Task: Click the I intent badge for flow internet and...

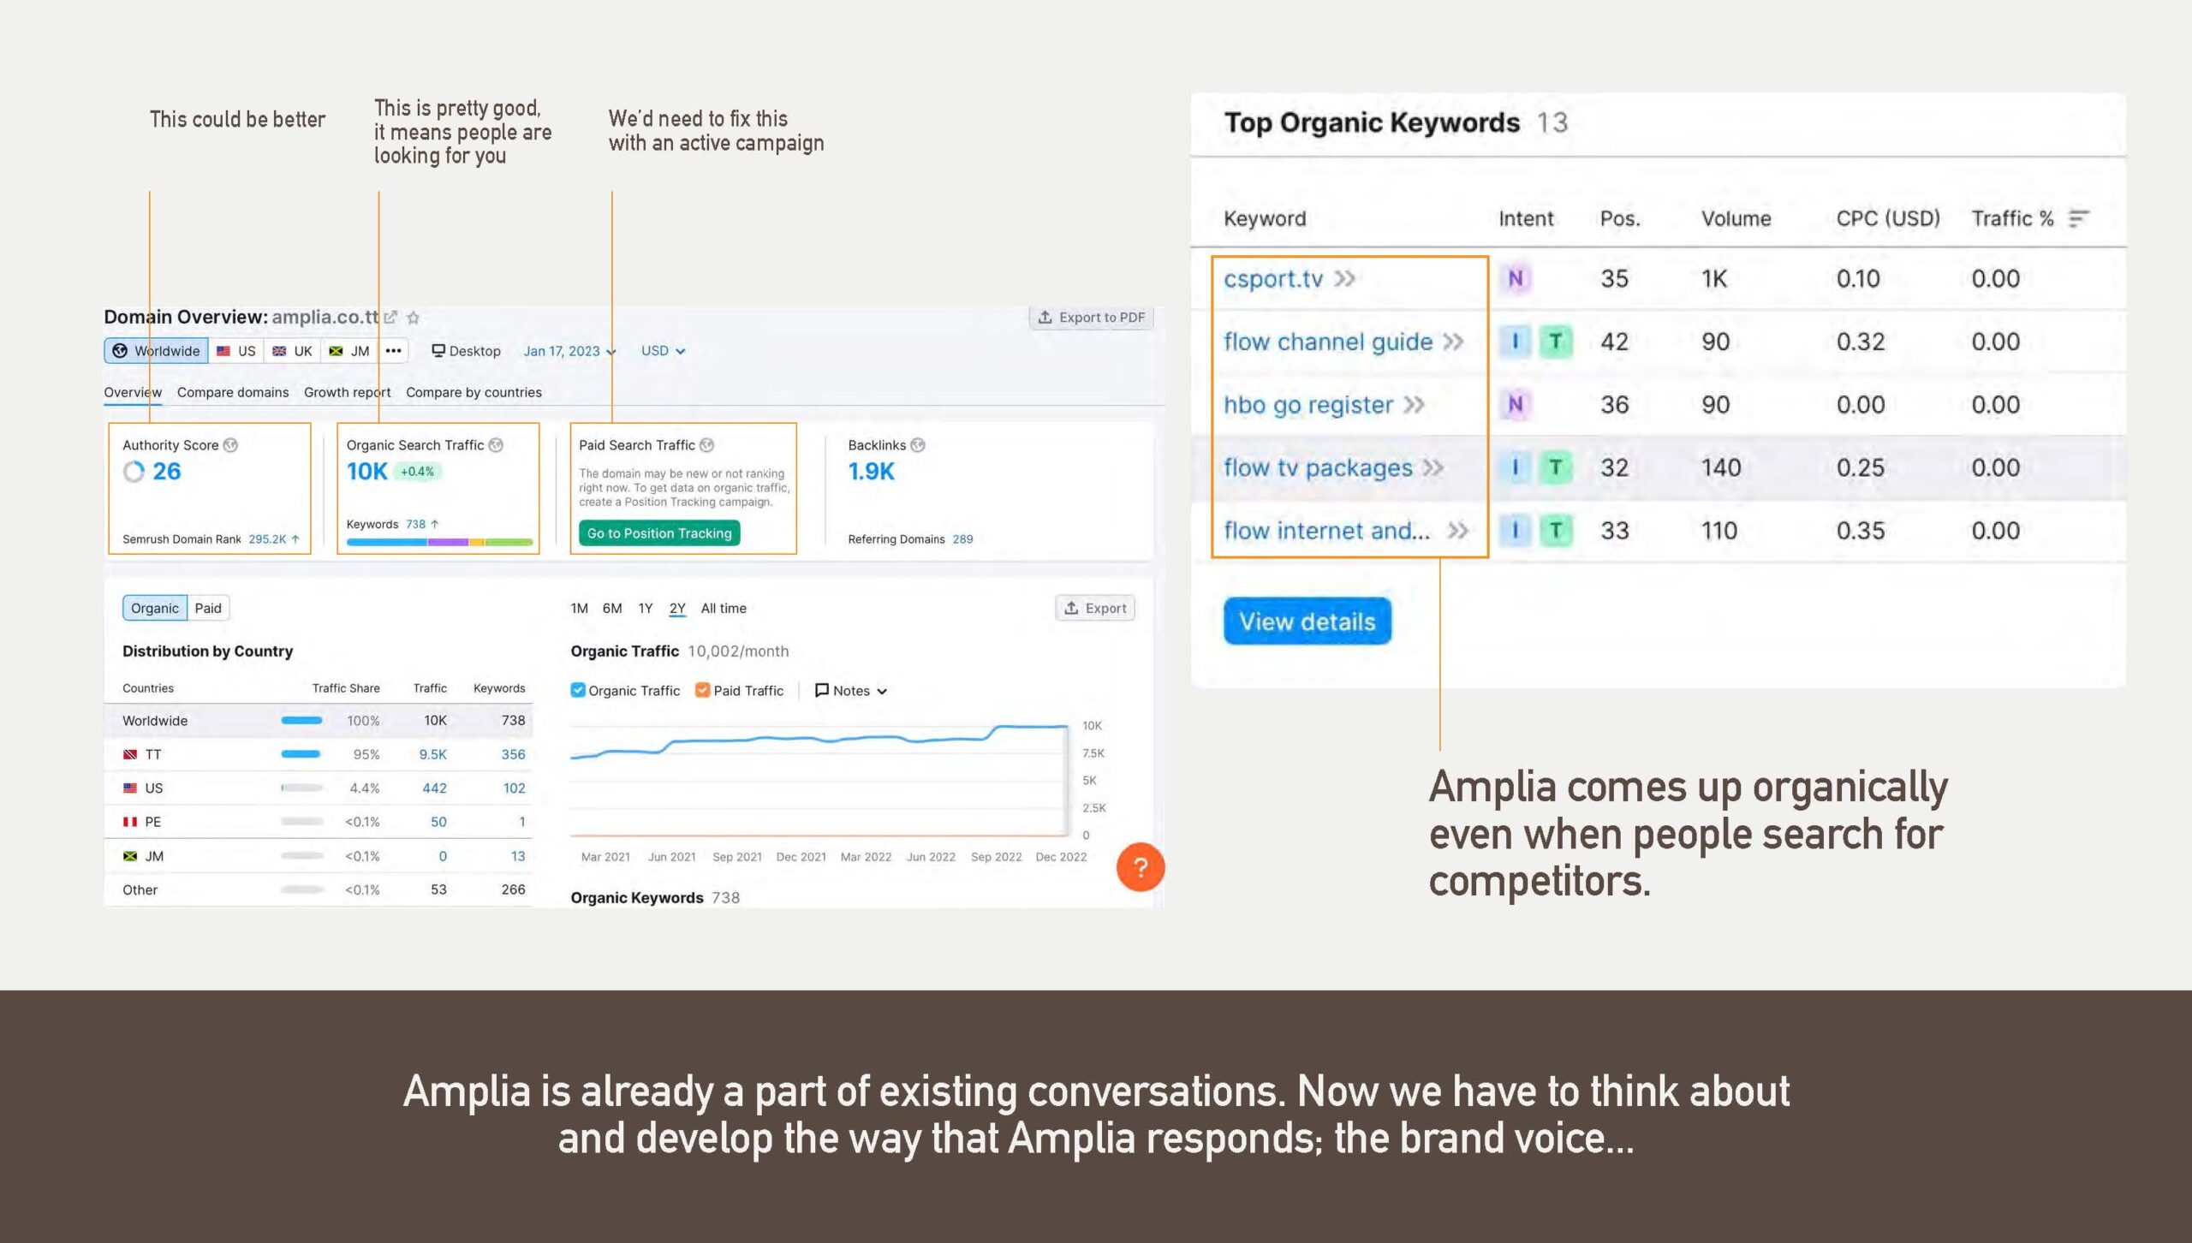Action: (1515, 531)
